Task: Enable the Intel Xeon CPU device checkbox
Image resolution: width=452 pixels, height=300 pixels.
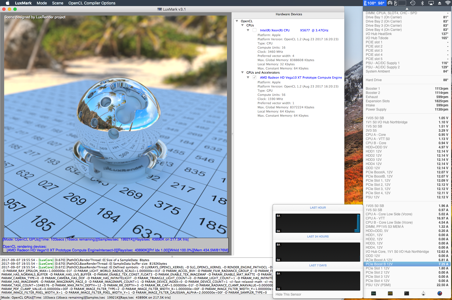Action: tap(255, 30)
